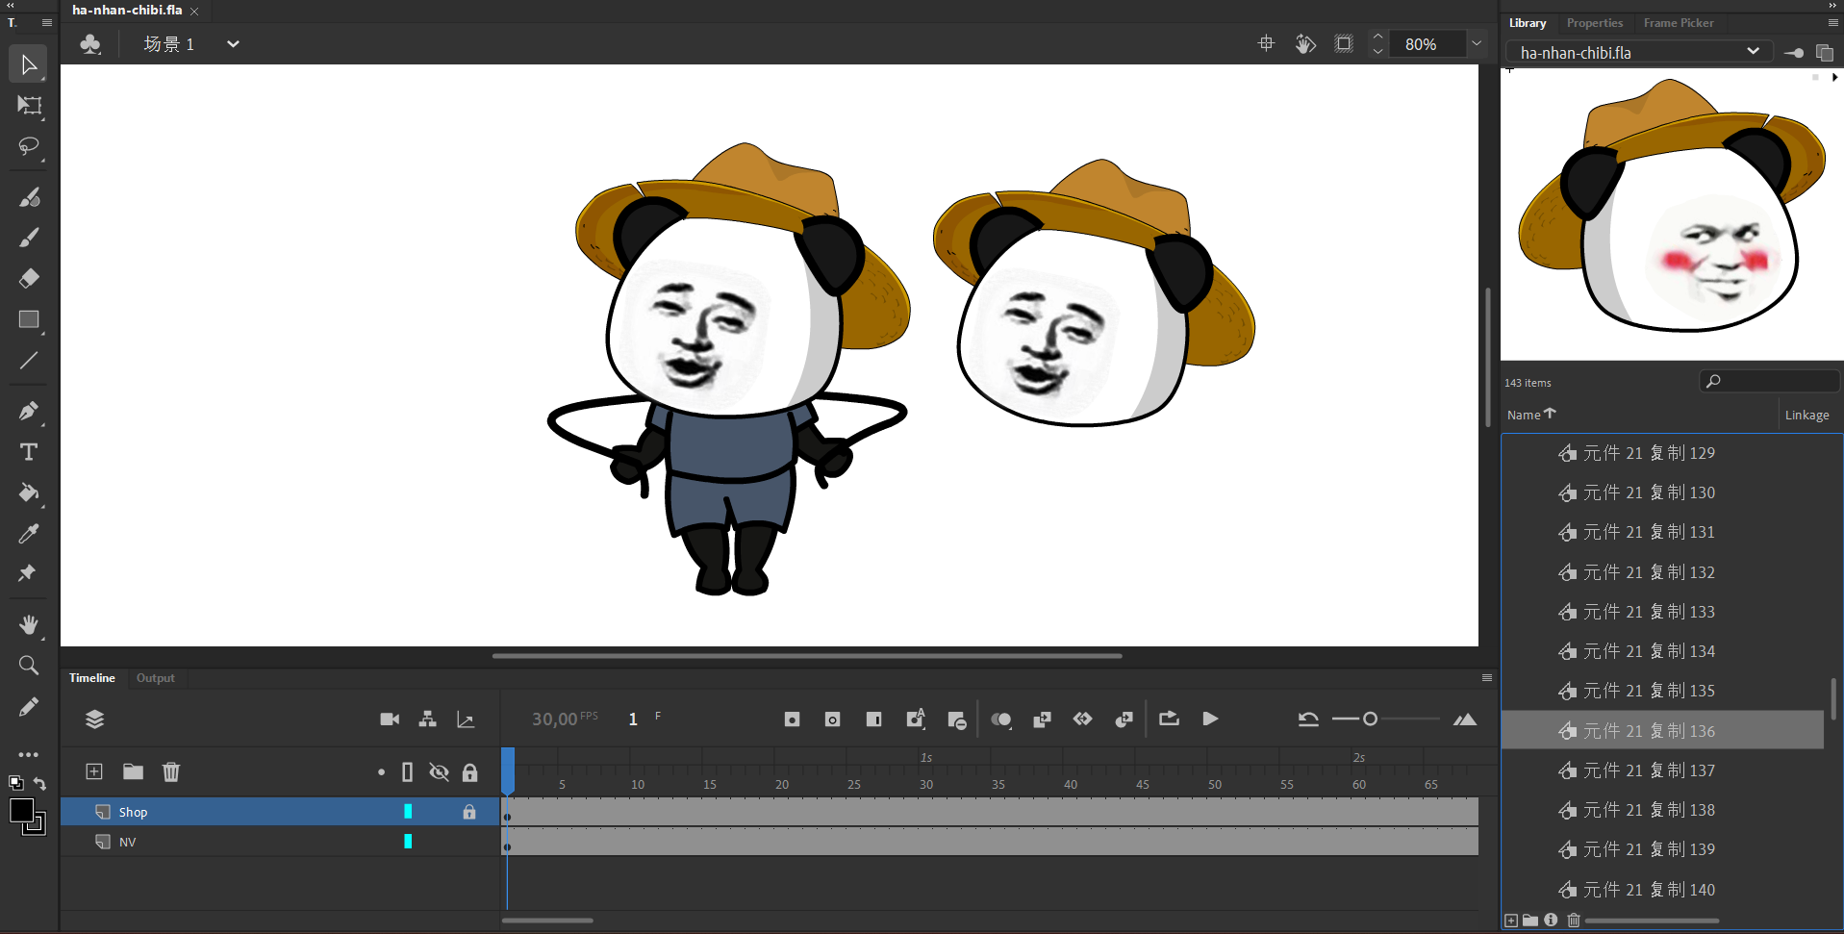Toggle hide all layers eye icon
This screenshot has height=934, width=1844.
click(x=439, y=772)
